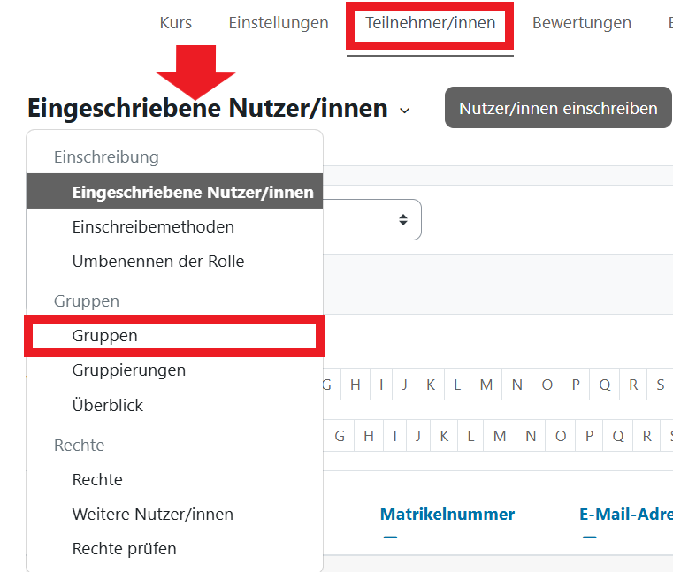Open the Bewertungen tab

[x=582, y=23]
